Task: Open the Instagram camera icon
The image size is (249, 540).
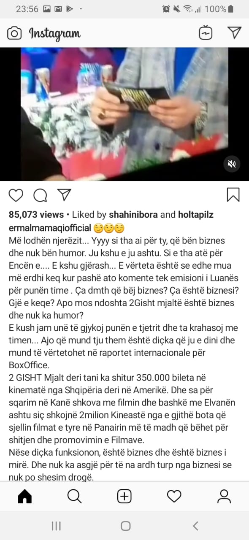Action: 14,33
